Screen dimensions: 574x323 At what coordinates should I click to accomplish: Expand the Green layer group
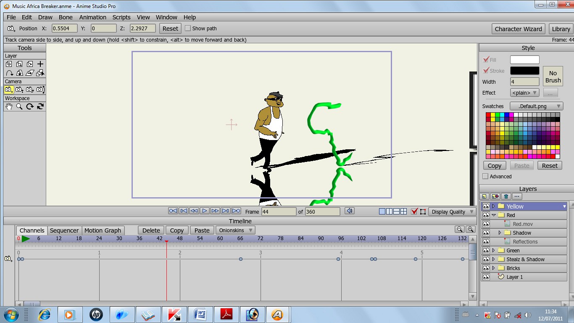pos(493,251)
